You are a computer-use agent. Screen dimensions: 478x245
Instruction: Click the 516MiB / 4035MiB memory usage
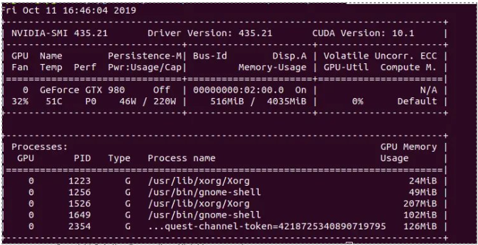pyautogui.click(x=258, y=101)
